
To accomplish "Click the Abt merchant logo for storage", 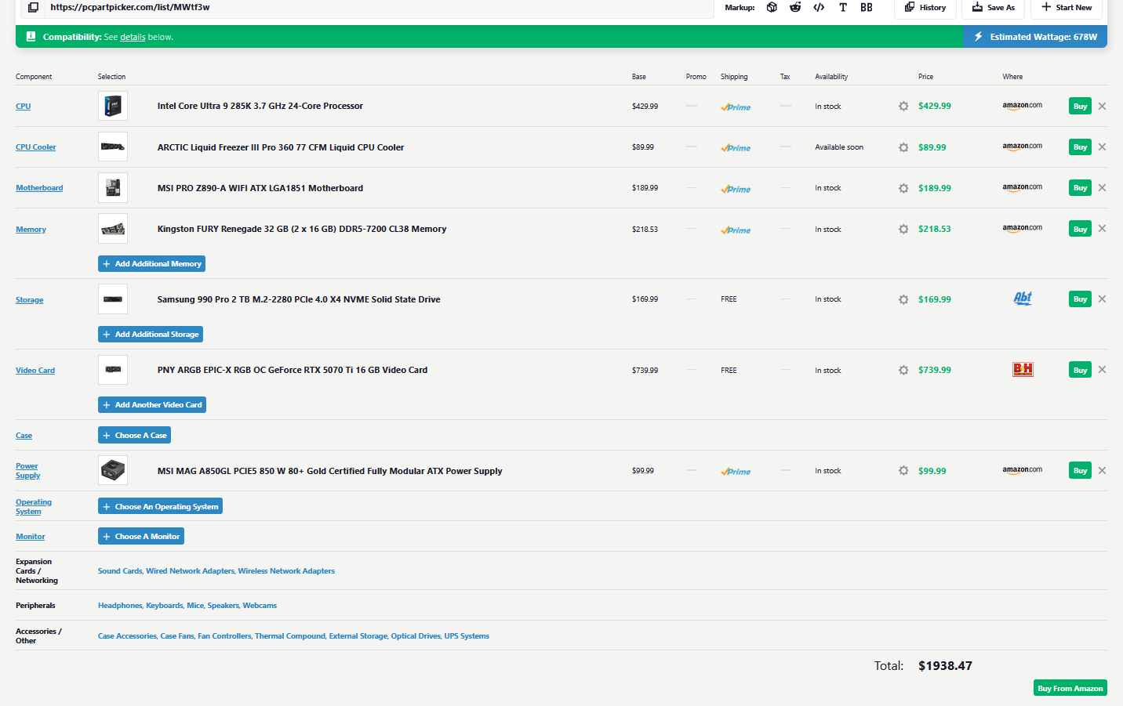I will pyautogui.click(x=1023, y=299).
